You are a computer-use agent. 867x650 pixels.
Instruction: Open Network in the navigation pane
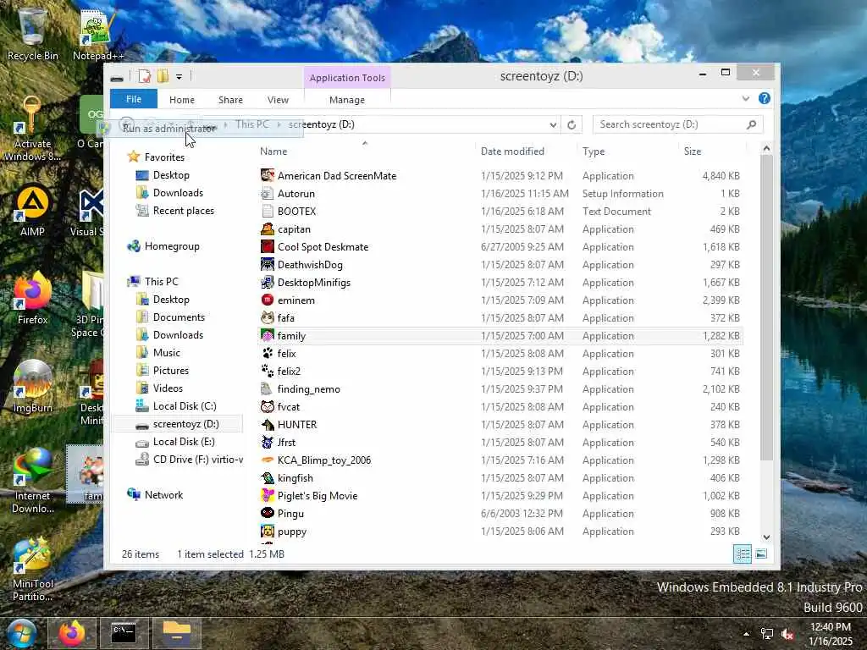click(155, 494)
